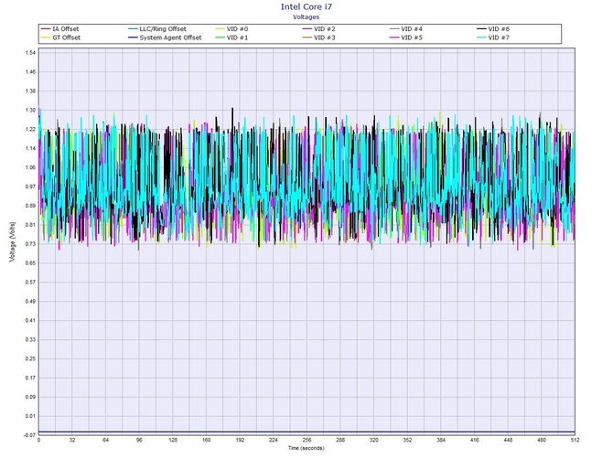
Task: Select the VID #7 legend label
Action: 499,37
